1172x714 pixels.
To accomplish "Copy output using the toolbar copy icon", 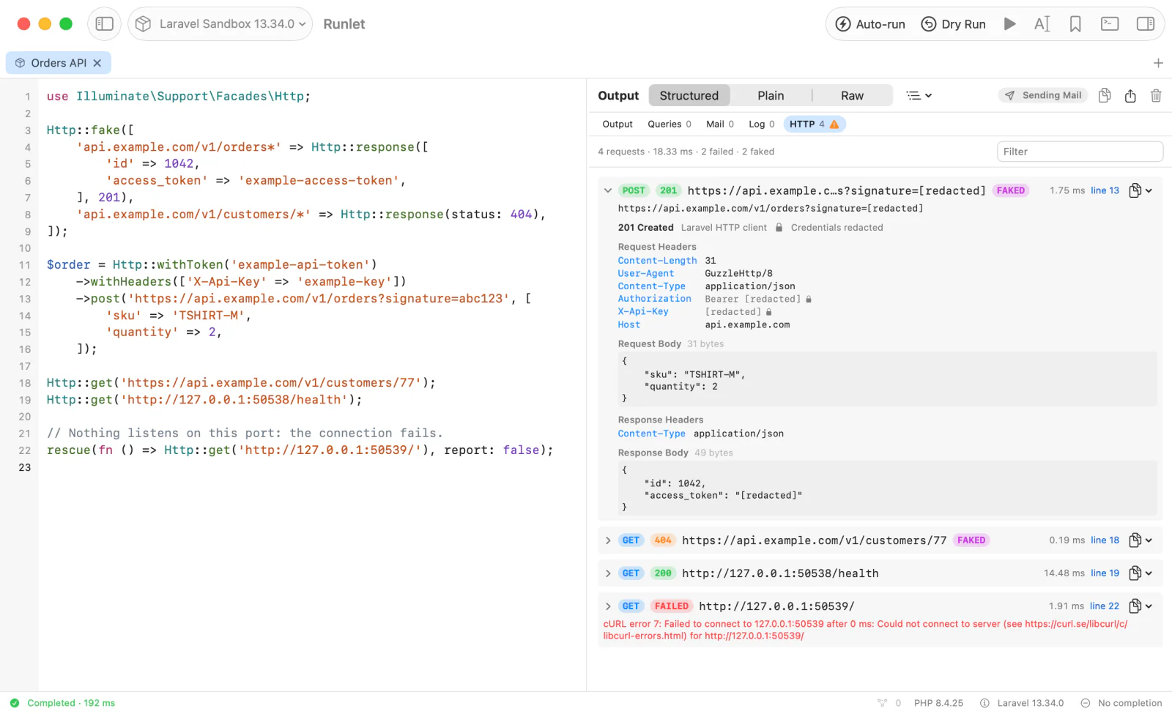I will point(1105,95).
